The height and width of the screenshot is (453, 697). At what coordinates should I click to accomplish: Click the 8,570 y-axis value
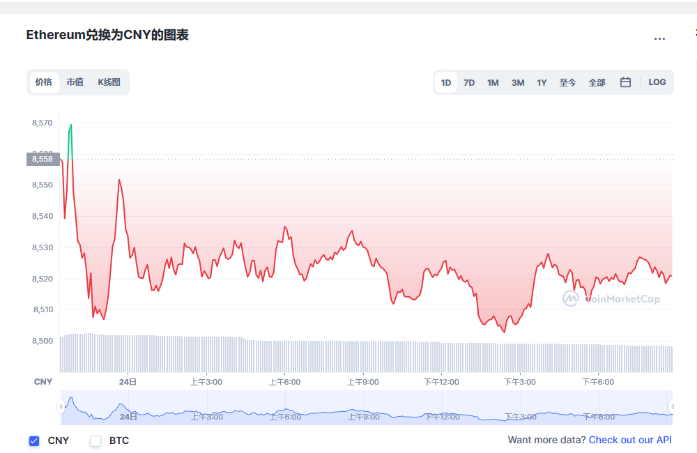tap(43, 123)
